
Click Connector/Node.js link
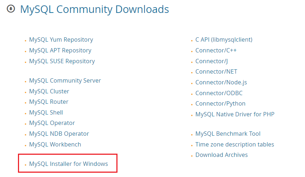tap(221, 83)
